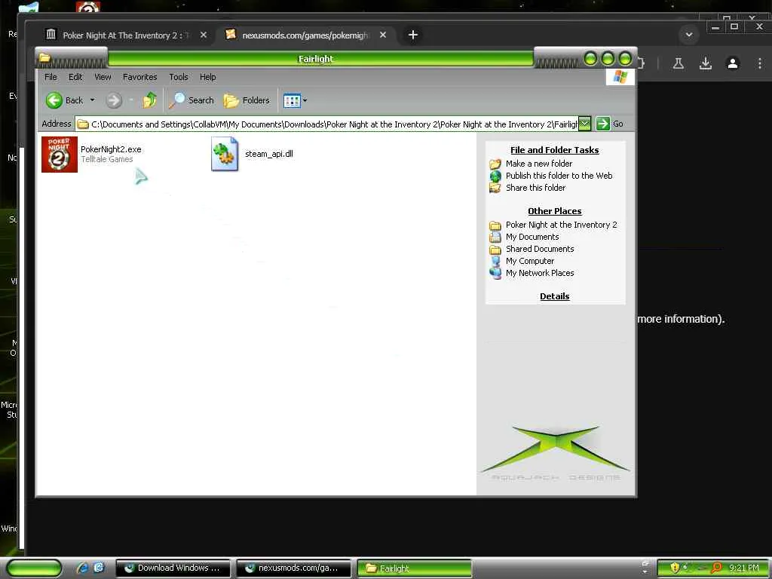Click the Fairlight window title bar folder icon

[44, 59]
